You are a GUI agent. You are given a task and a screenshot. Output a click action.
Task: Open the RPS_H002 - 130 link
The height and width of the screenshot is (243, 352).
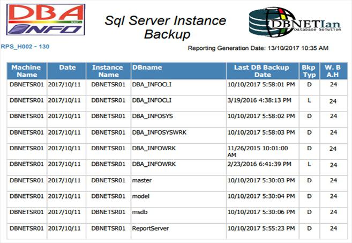click(x=25, y=47)
